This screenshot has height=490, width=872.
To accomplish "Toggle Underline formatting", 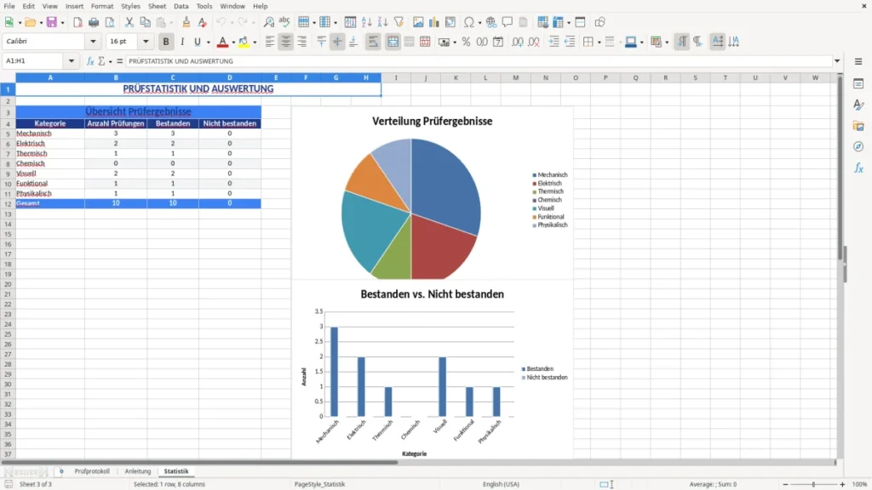I will pos(197,42).
